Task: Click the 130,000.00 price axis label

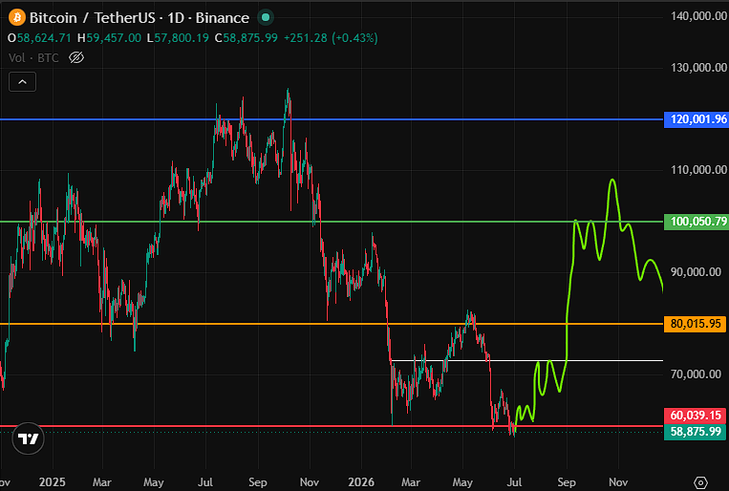Action: coord(698,68)
